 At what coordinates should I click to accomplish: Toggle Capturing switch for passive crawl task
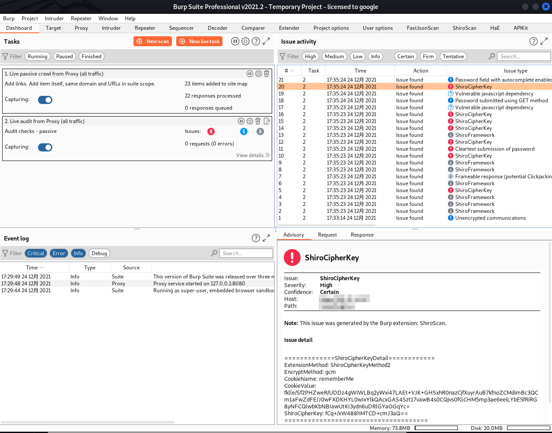coord(45,100)
